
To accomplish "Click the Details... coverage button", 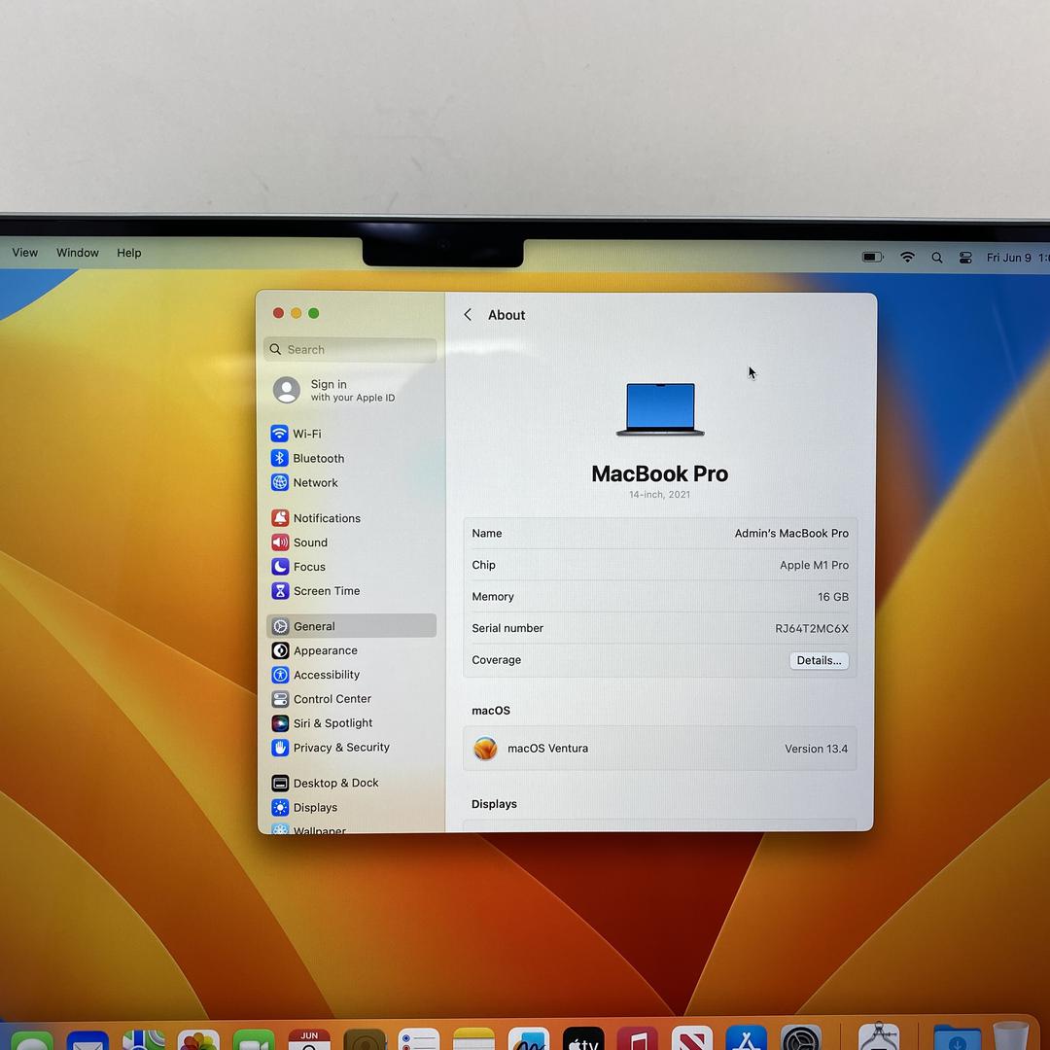I will pyautogui.click(x=819, y=660).
